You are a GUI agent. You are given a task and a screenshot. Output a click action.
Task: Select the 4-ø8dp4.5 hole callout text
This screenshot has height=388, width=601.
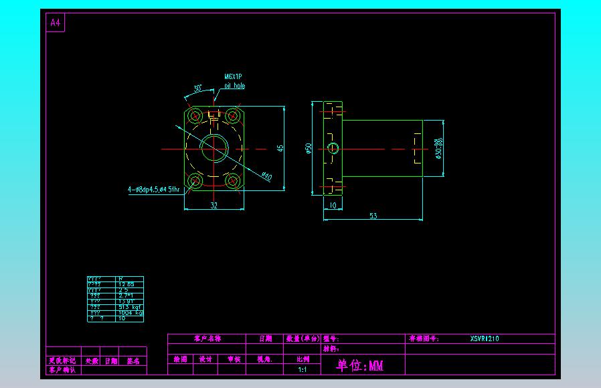pyautogui.click(x=154, y=190)
